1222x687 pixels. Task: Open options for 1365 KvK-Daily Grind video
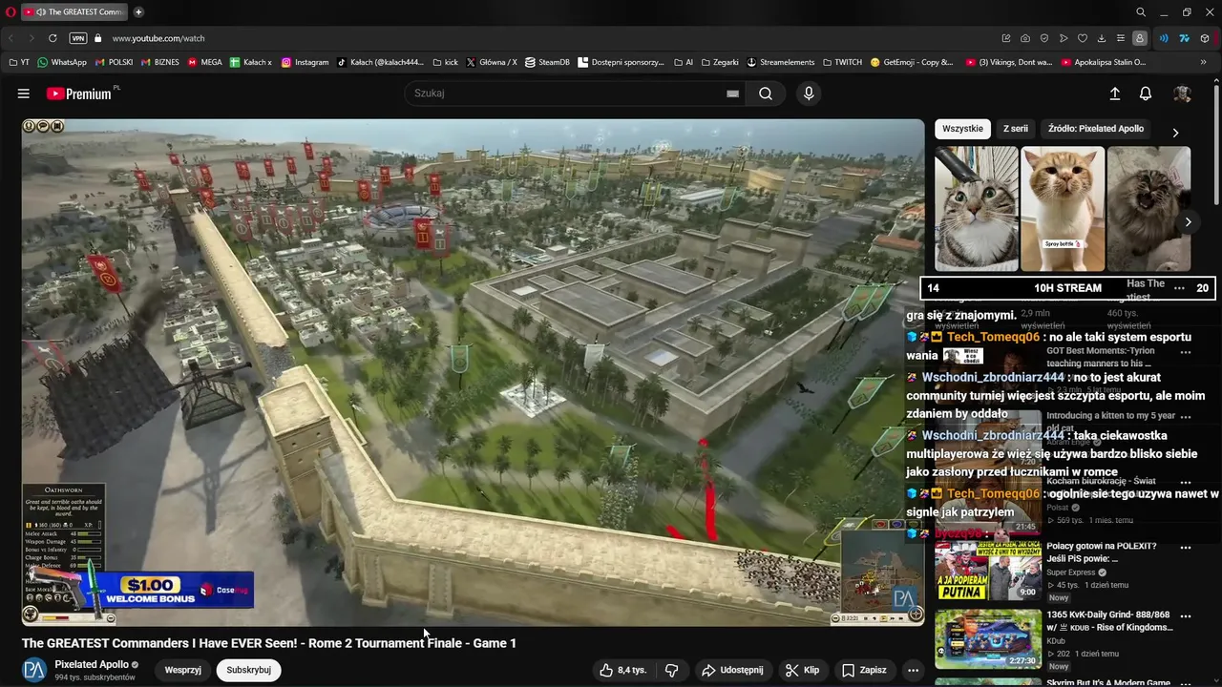pyautogui.click(x=1186, y=615)
